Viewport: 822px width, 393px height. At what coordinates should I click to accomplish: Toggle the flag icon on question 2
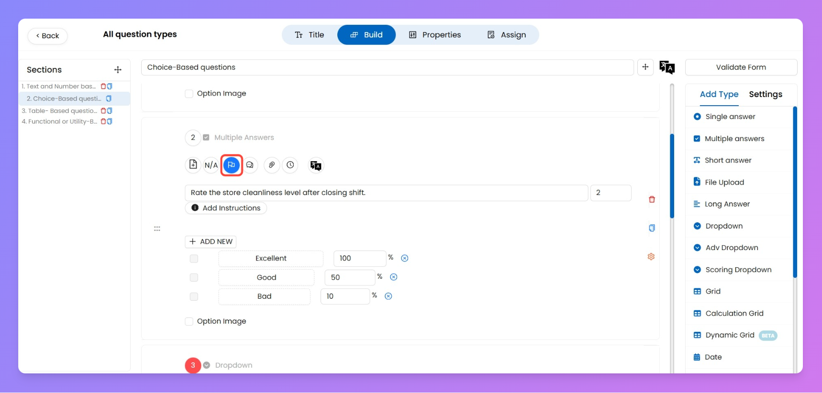[232, 165]
